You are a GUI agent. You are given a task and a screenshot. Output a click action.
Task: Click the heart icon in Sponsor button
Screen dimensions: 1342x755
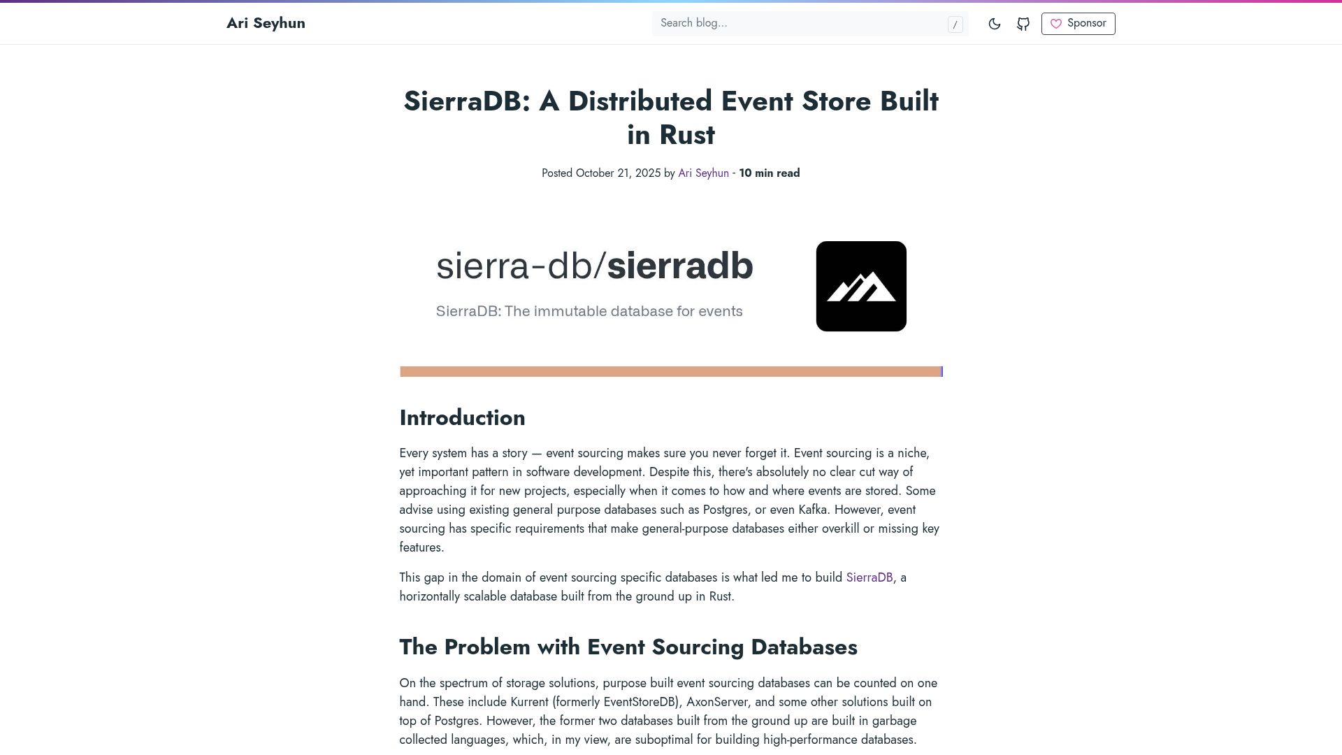1056,24
